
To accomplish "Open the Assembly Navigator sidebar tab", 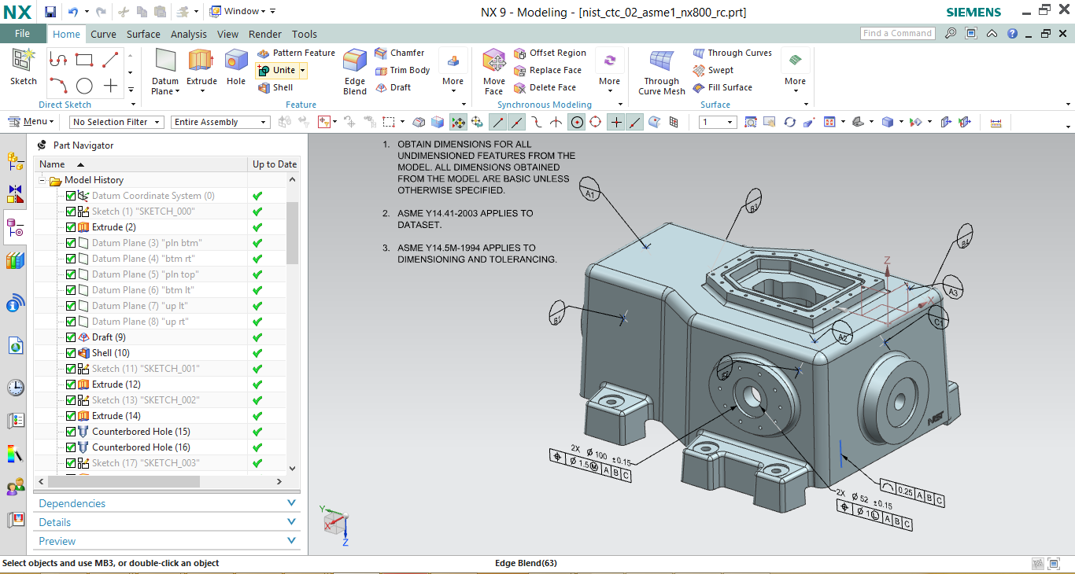I will pos(15,161).
